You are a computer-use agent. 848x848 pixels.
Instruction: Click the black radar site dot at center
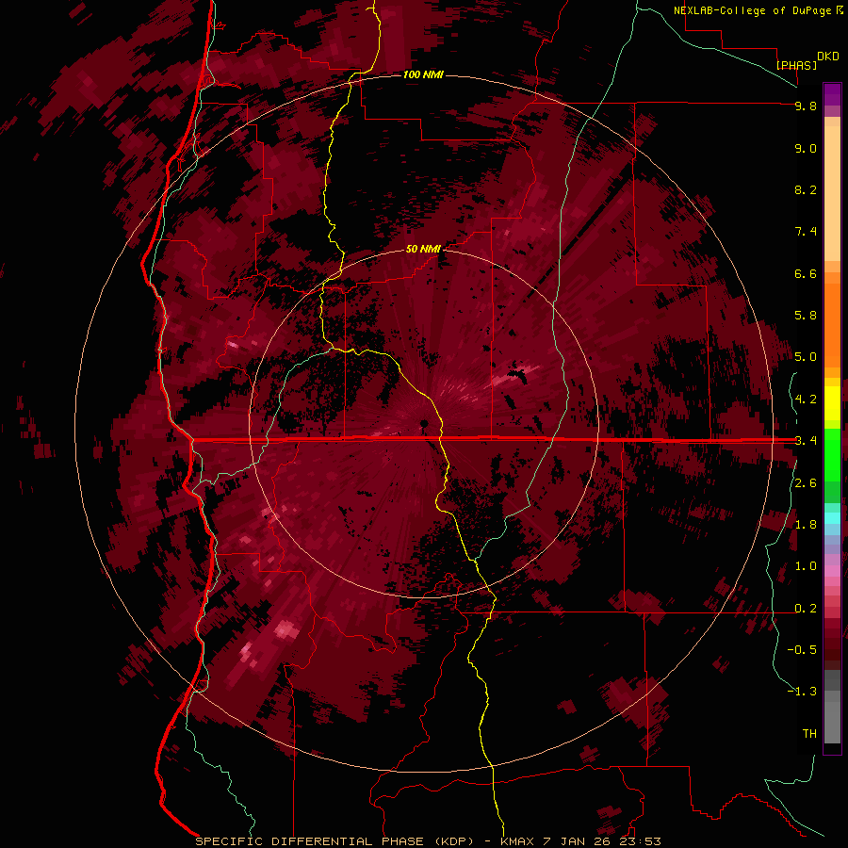425,423
